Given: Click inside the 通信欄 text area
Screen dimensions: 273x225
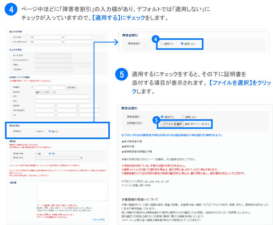Looking at the screenshot, I should pyautogui.click(x=72, y=191).
